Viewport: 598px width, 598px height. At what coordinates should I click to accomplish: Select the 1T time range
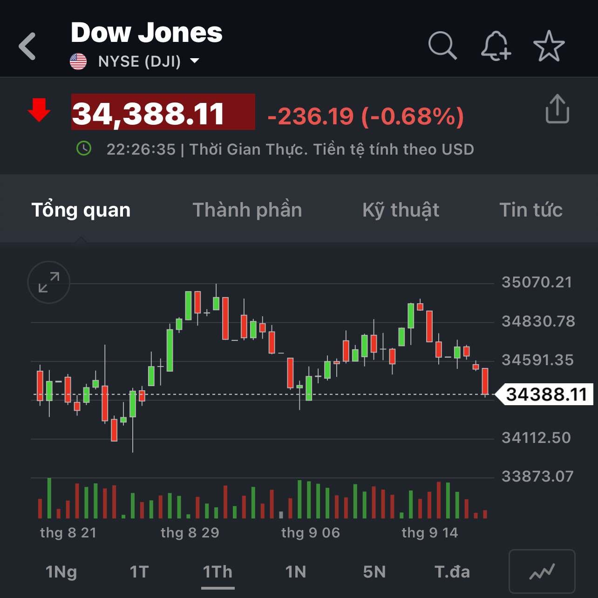click(x=139, y=572)
